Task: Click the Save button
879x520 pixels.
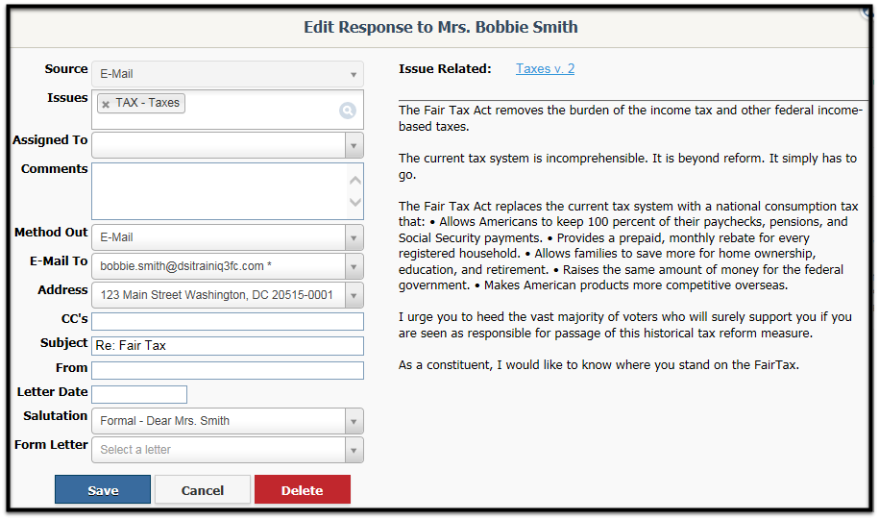Action: coord(103,489)
